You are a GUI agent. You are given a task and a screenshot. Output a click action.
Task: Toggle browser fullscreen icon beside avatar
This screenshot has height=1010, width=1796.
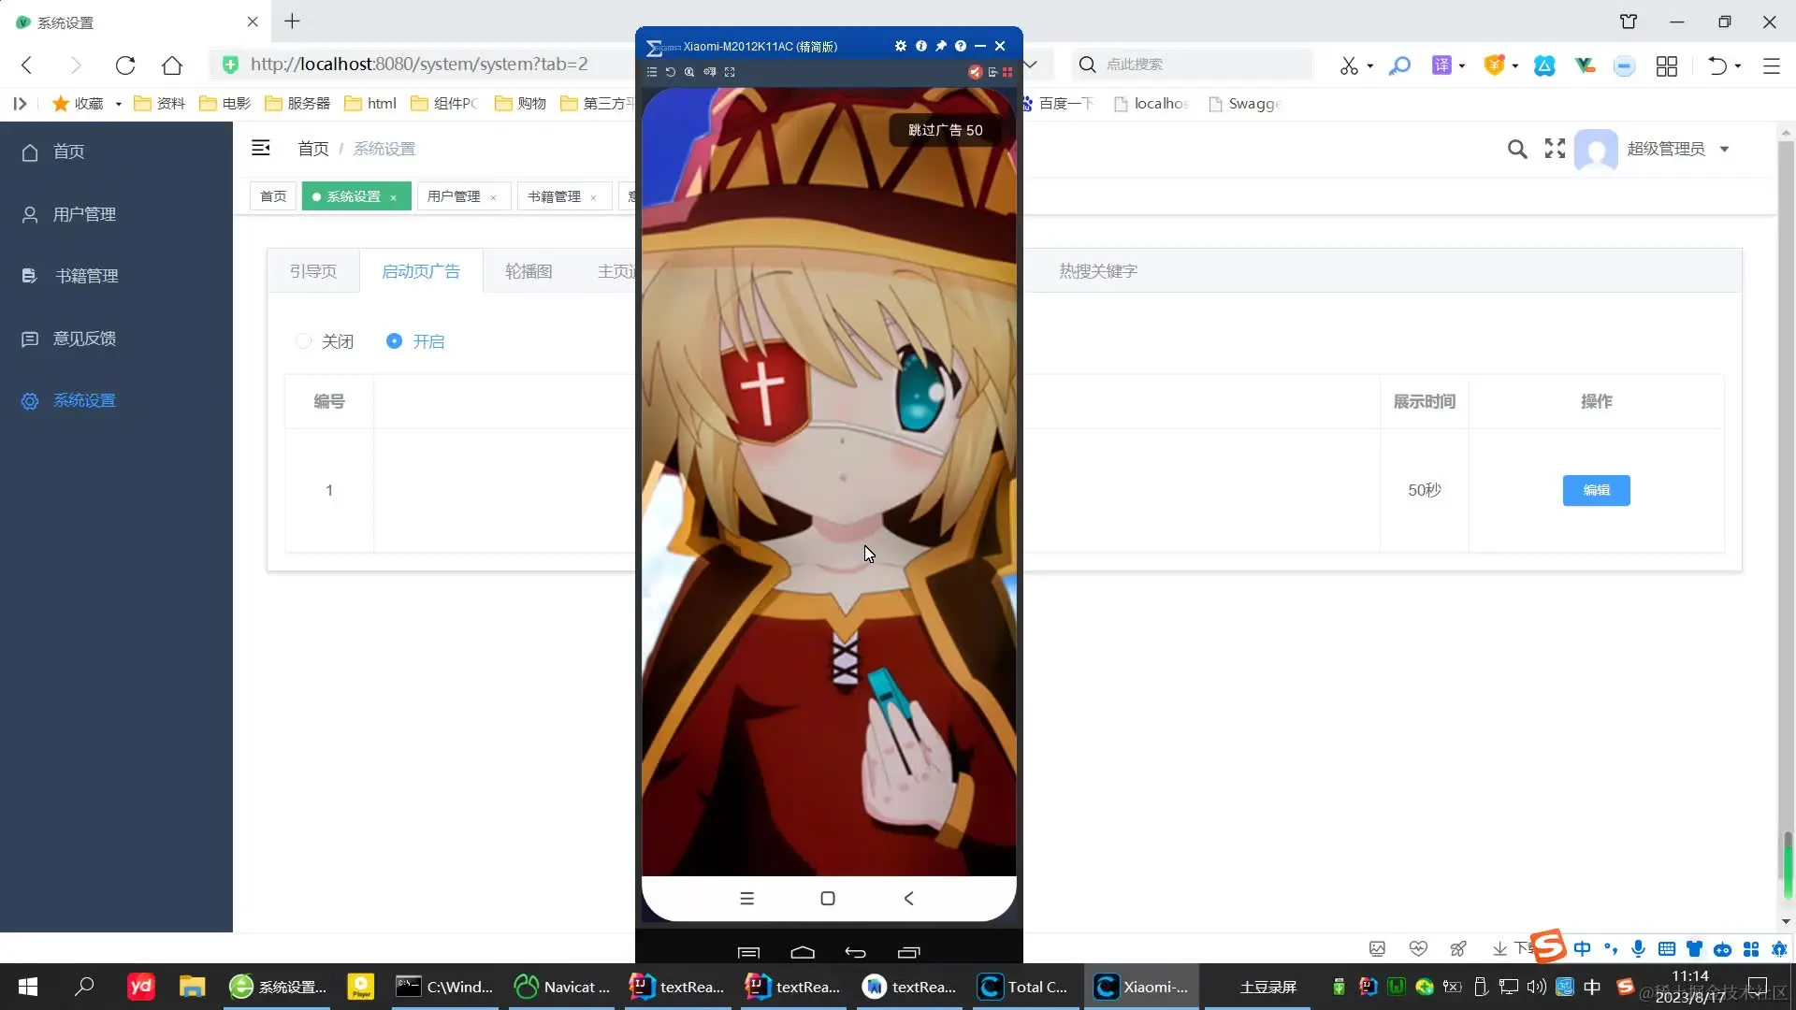tap(1555, 149)
